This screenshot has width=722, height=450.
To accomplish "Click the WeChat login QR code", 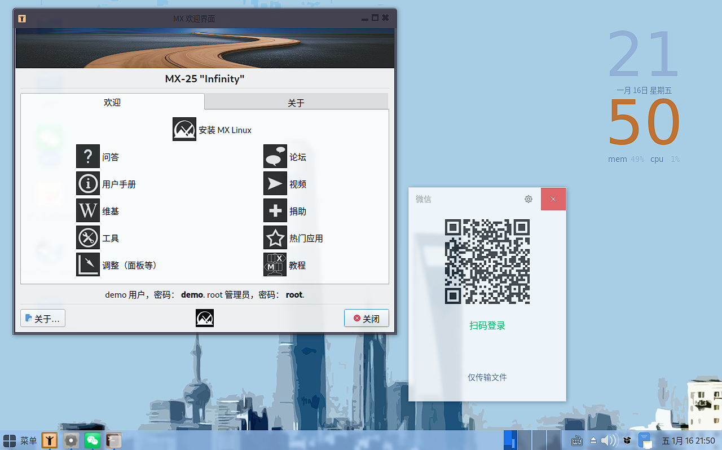I will click(x=487, y=262).
